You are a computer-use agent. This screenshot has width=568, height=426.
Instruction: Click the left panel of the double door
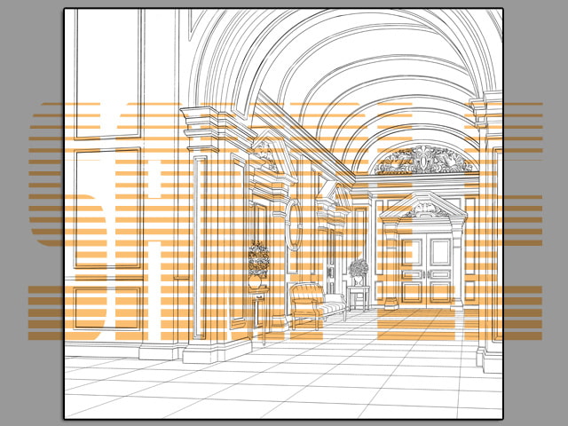pyautogui.click(x=412, y=271)
